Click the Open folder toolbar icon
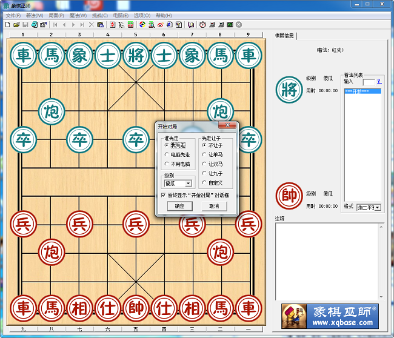Image resolution: width=394 pixels, height=338 pixels. (16, 25)
